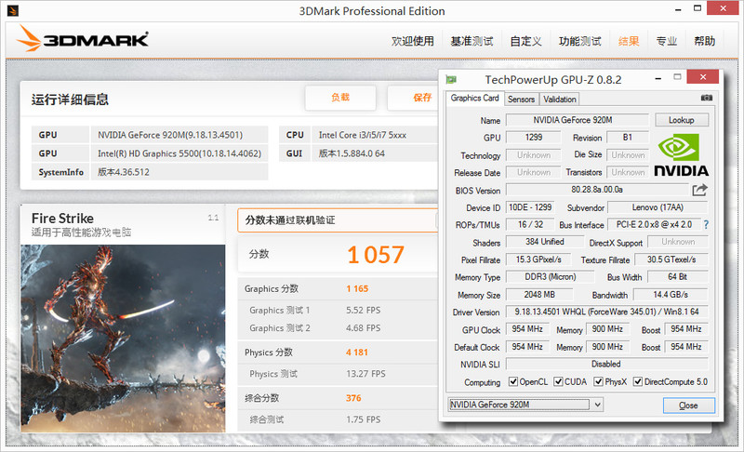
Task: Toggle the CUDA checkbox
Action: [x=558, y=382]
